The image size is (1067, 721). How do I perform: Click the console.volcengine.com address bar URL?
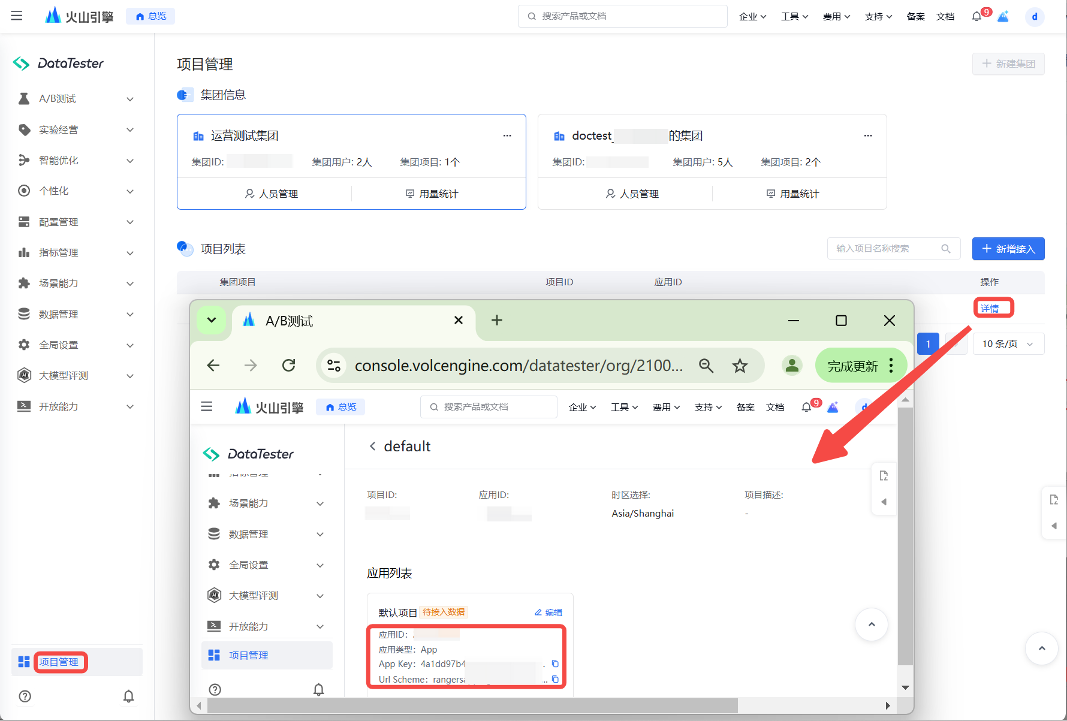point(519,366)
